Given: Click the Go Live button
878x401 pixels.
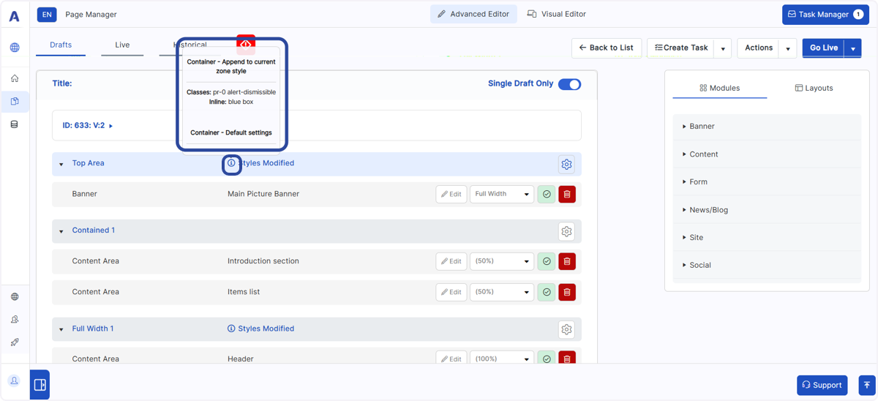Looking at the screenshot, I should pos(824,48).
